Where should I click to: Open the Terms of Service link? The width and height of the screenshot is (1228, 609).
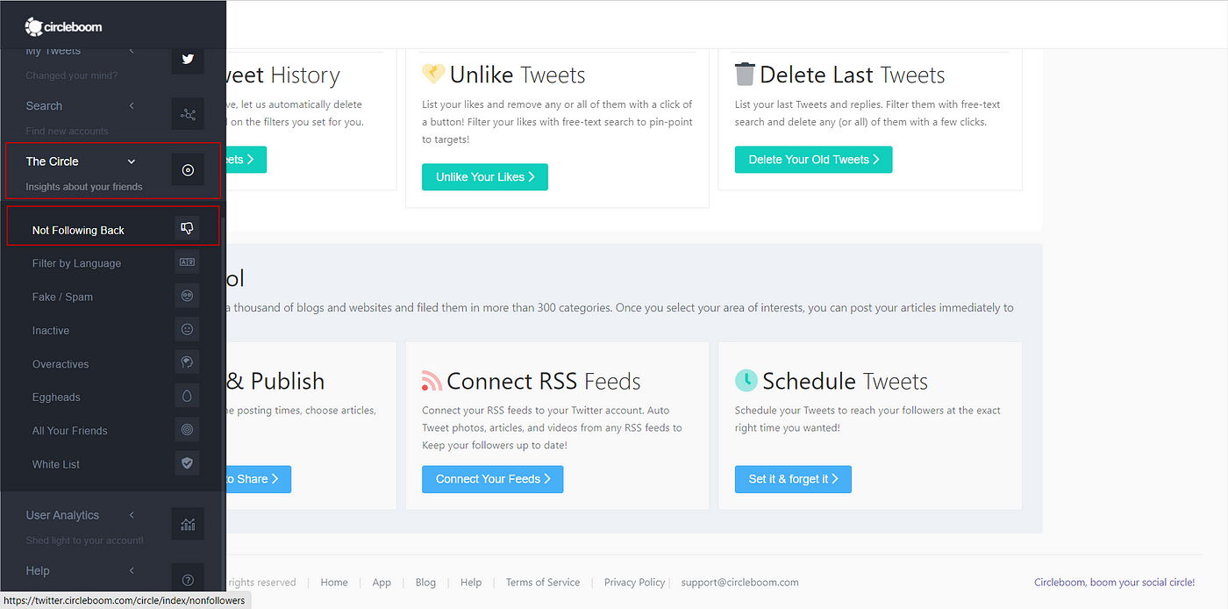coord(543,582)
